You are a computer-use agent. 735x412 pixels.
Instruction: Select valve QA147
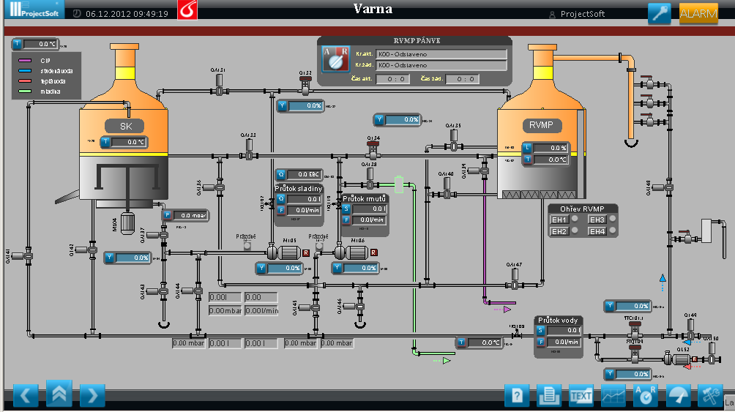[x=515, y=278]
